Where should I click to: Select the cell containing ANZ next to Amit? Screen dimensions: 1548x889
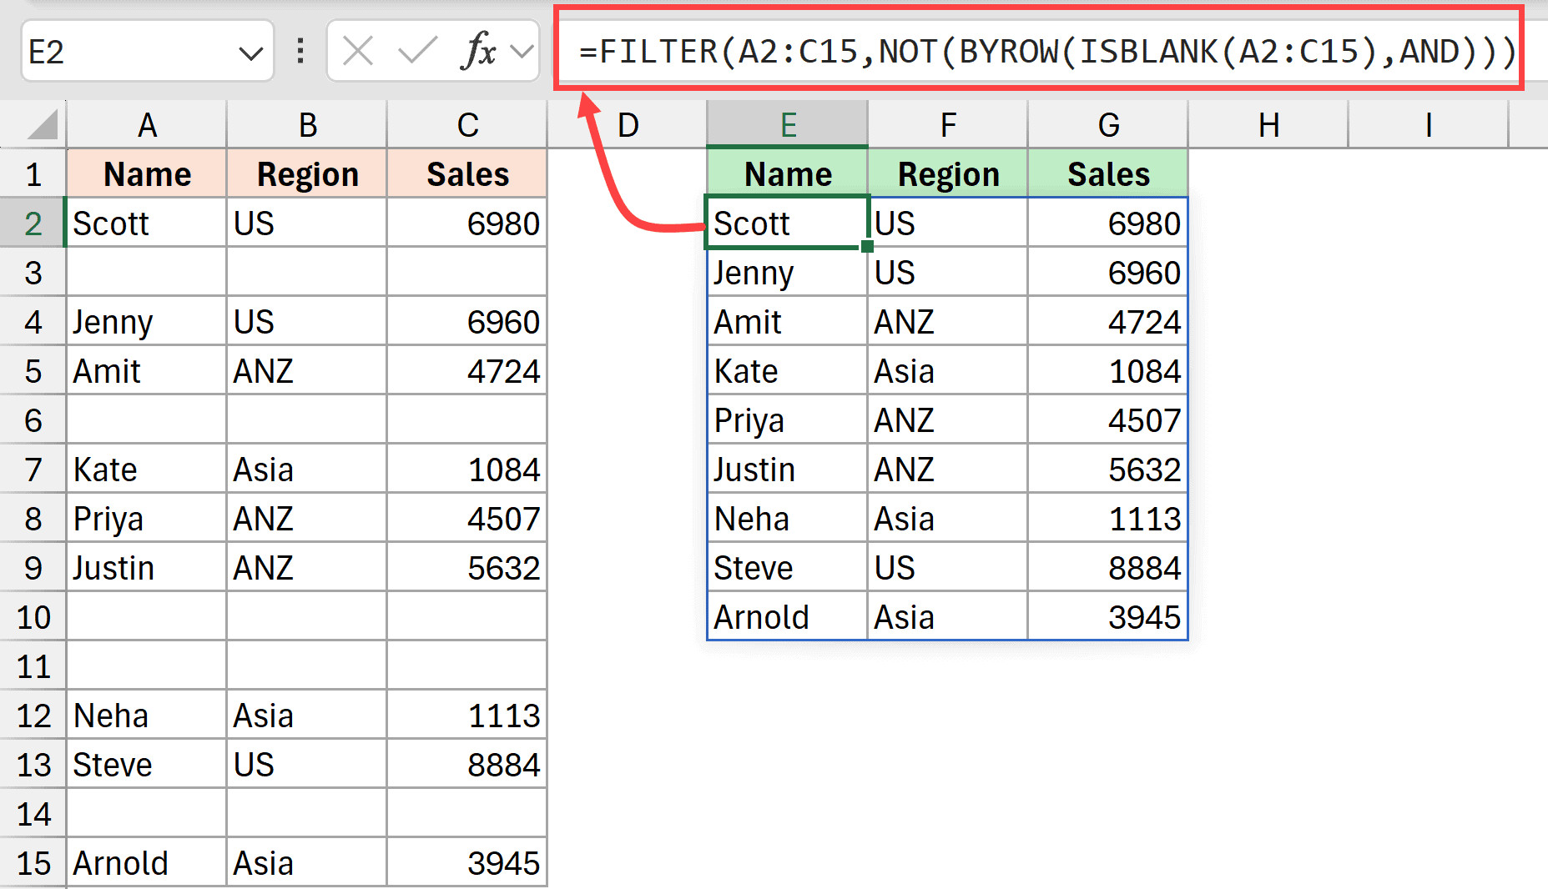click(306, 370)
